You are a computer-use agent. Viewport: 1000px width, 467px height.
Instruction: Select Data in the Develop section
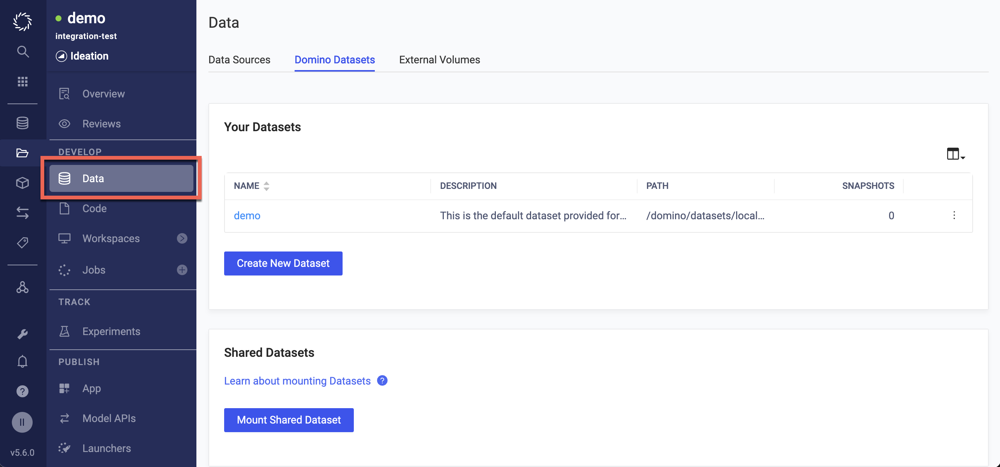pos(121,178)
